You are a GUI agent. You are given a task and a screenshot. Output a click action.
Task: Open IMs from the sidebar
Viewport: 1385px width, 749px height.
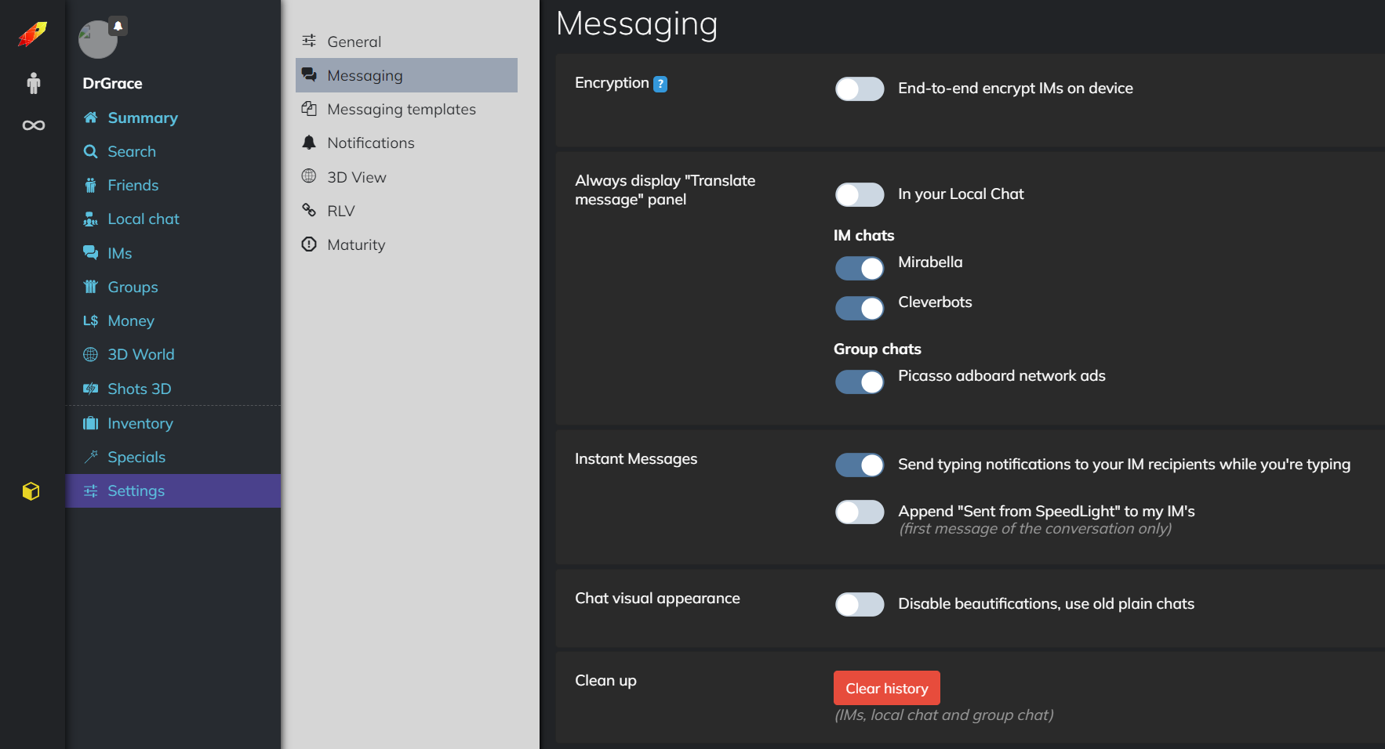click(x=120, y=253)
